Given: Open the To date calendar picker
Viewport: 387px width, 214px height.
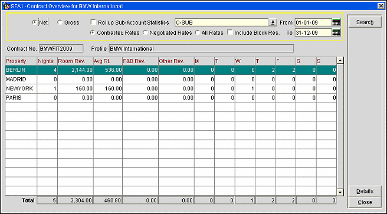Looking at the screenshot, I should [x=336, y=32].
